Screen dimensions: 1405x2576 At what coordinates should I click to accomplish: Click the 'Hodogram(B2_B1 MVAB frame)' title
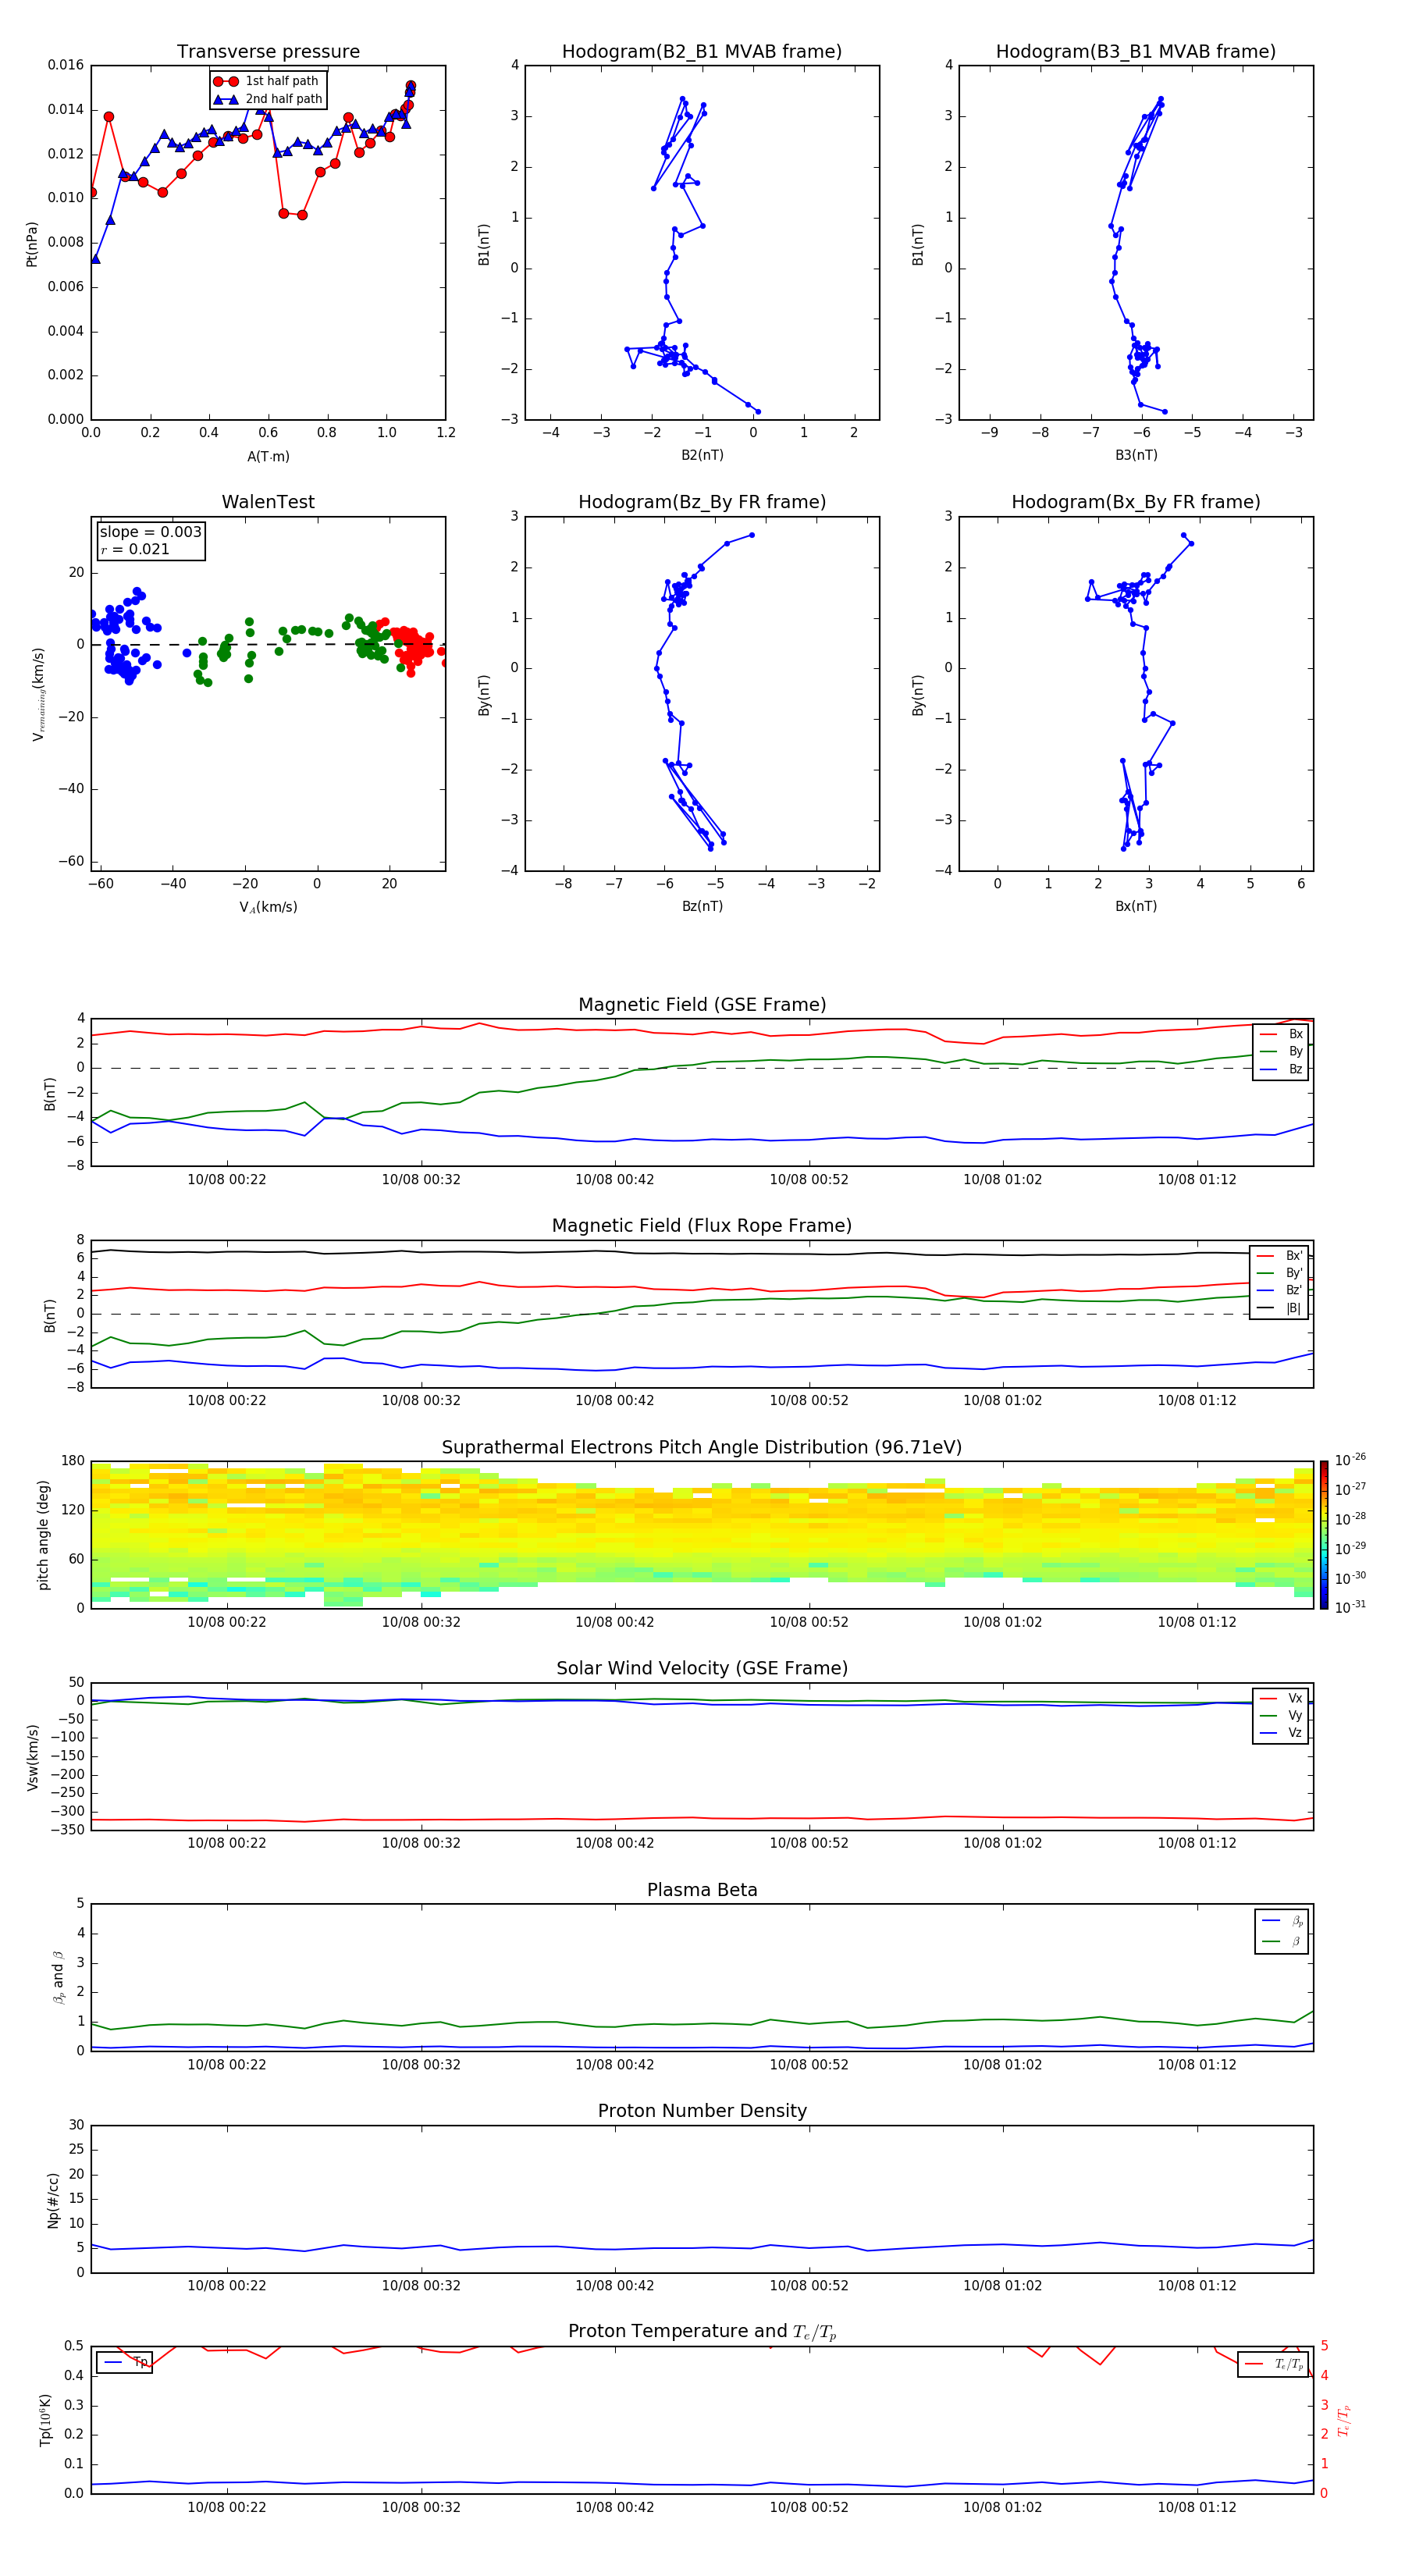pyautogui.click(x=702, y=51)
